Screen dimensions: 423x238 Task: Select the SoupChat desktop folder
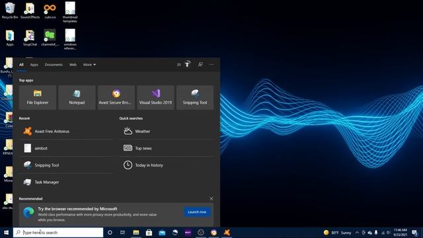coord(30,38)
